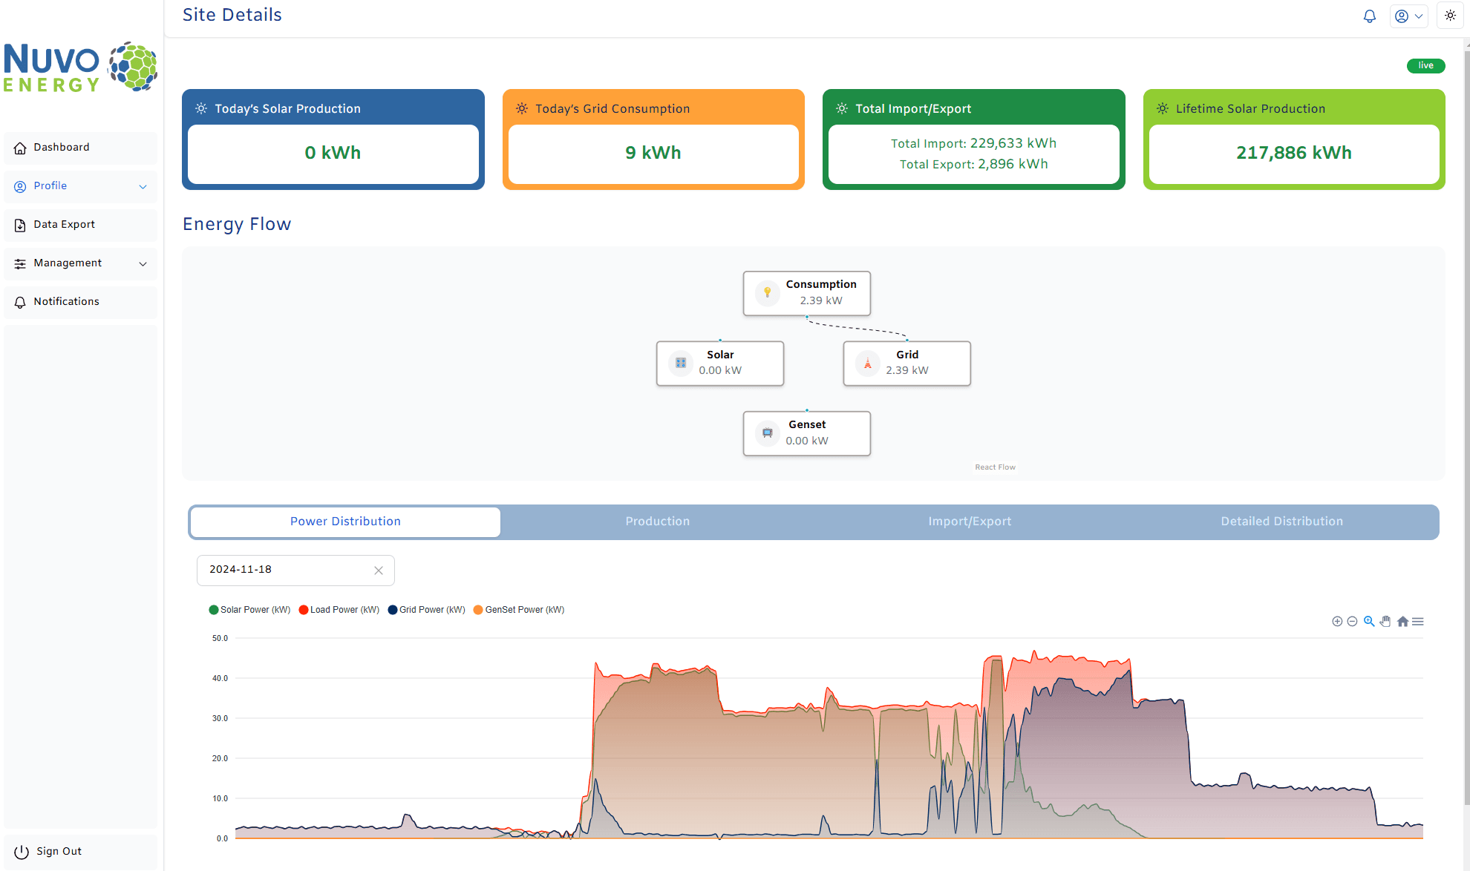Screen dimensions: 1470x871
Task: Toggle the light/dark theme sun icon
Action: click(x=1450, y=16)
